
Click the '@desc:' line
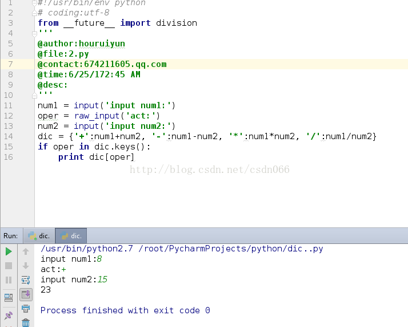coord(53,85)
